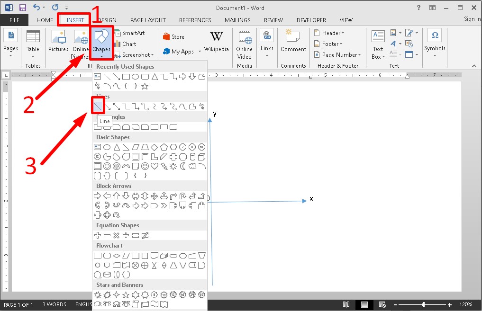Open the PAGE LAYOUT tab
The width and height of the screenshot is (482, 311).
click(x=148, y=20)
